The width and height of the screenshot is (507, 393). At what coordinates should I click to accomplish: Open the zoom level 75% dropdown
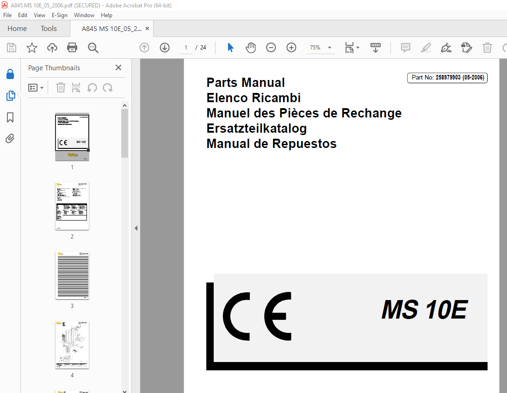point(321,48)
